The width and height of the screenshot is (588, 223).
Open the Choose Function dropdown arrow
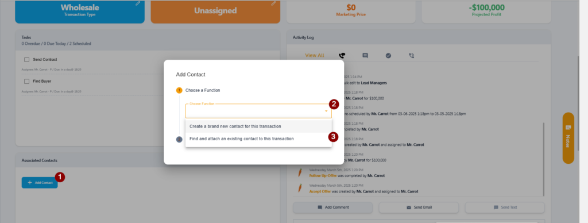point(326,111)
